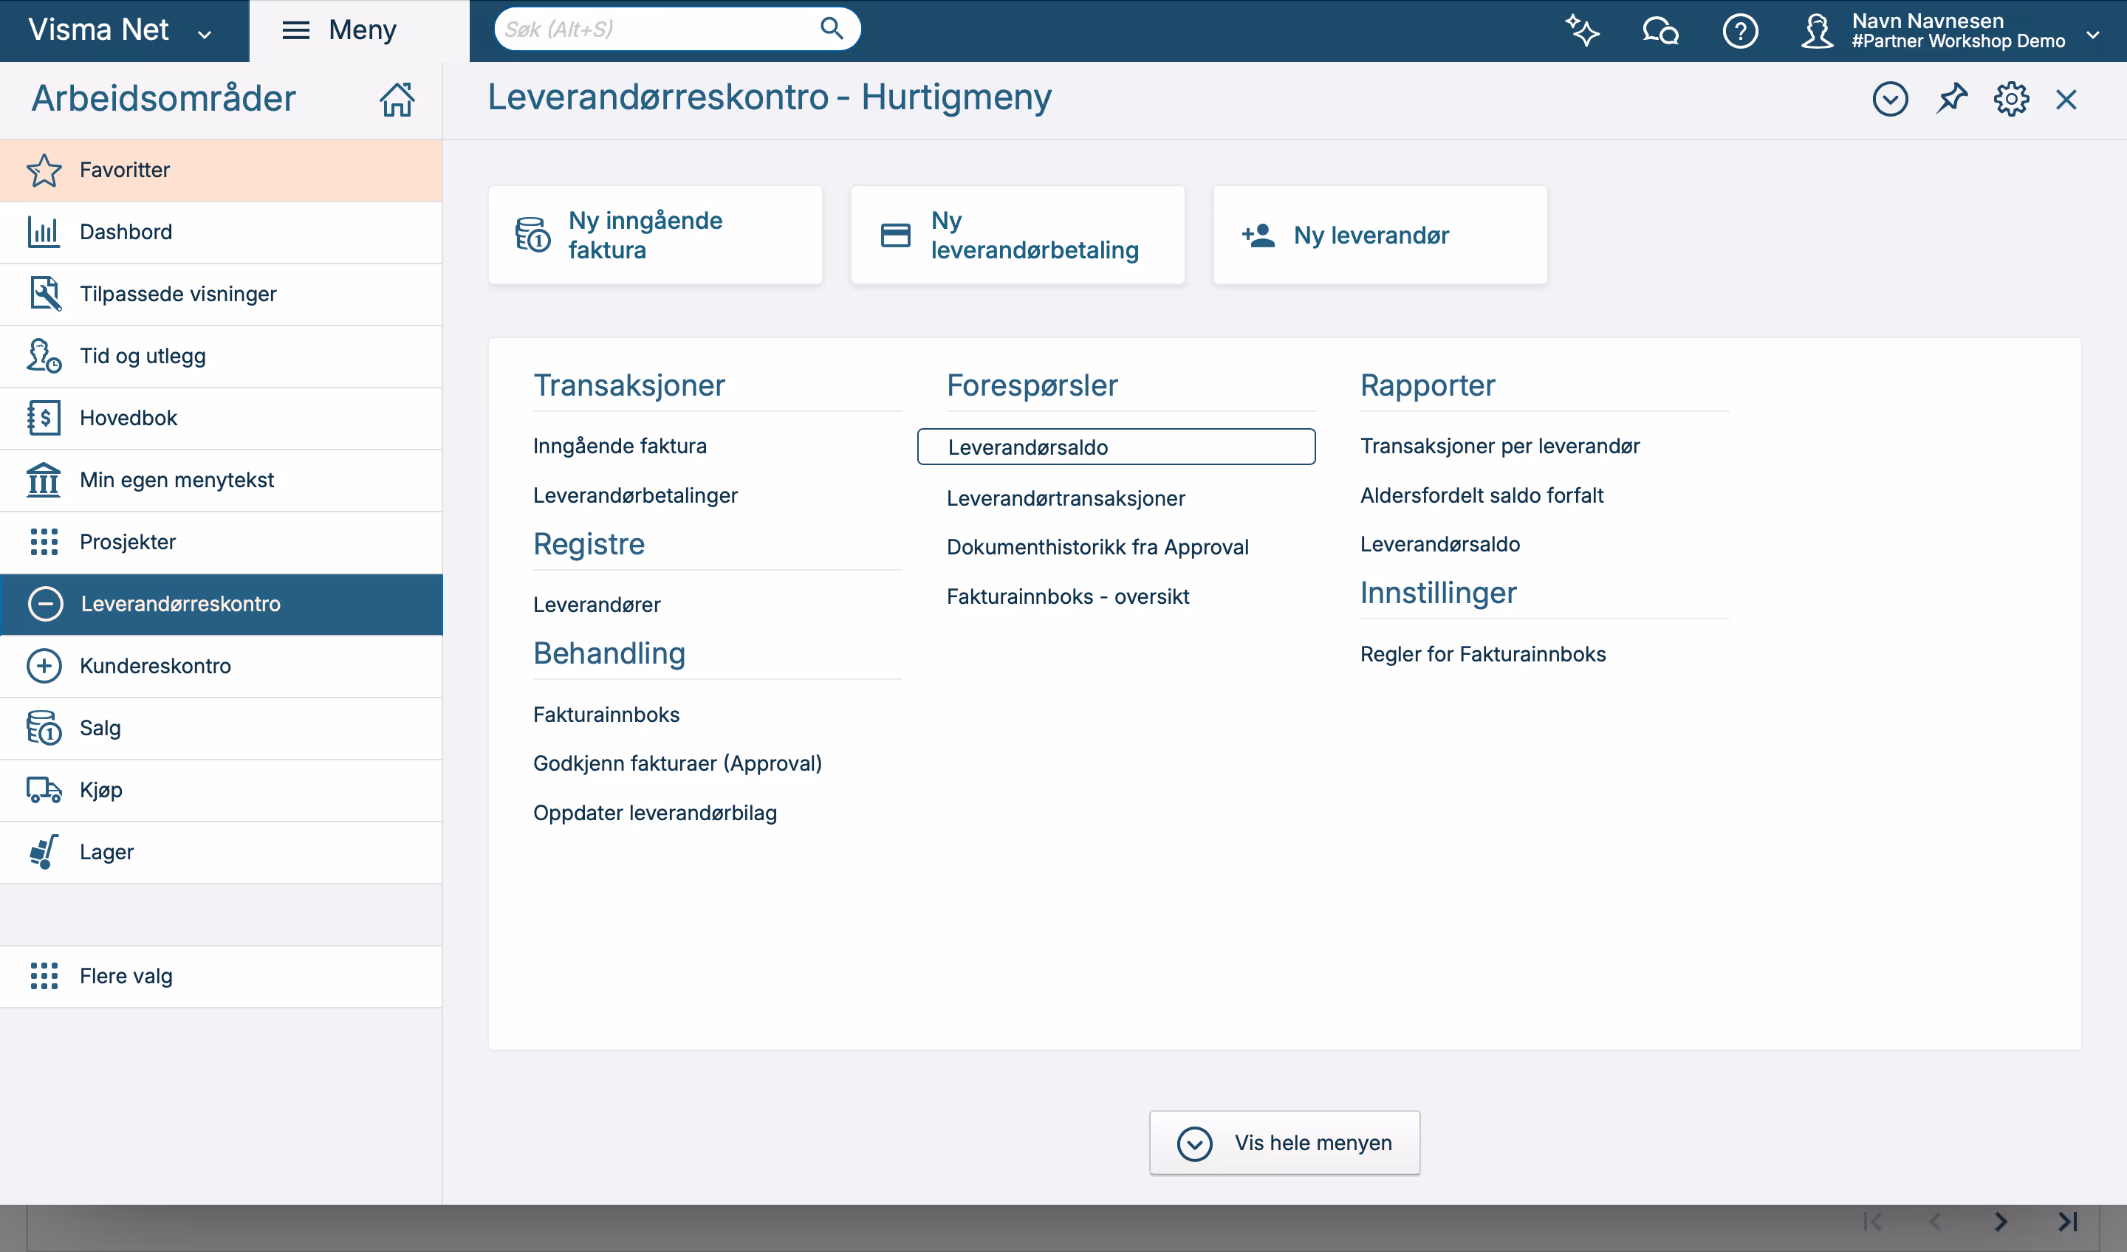The width and height of the screenshot is (2127, 1252).
Task: Expand the Kundereskontro workspace
Action: click(44, 666)
